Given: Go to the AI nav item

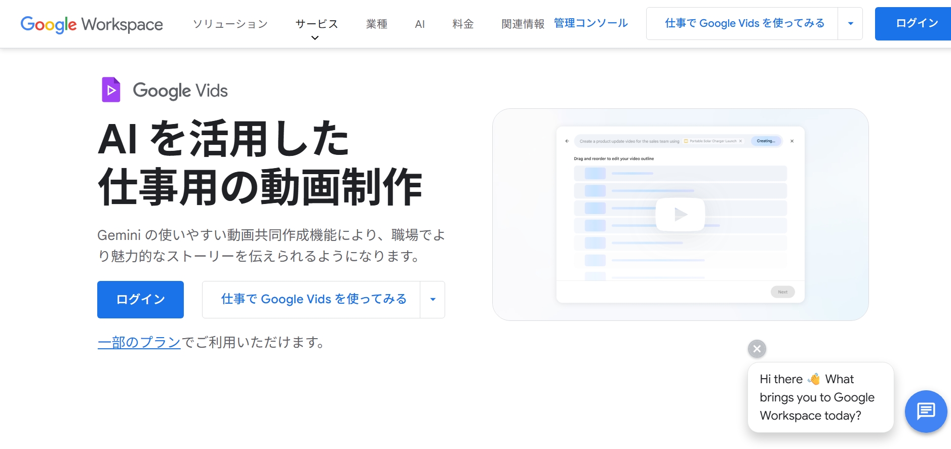Looking at the screenshot, I should (420, 24).
